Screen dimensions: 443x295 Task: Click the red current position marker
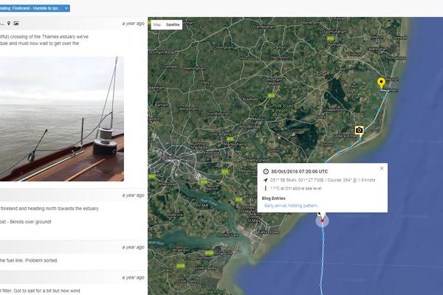pos(322,220)
